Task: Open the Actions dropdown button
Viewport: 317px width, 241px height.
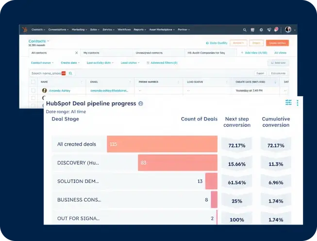Action: point(238,43)
